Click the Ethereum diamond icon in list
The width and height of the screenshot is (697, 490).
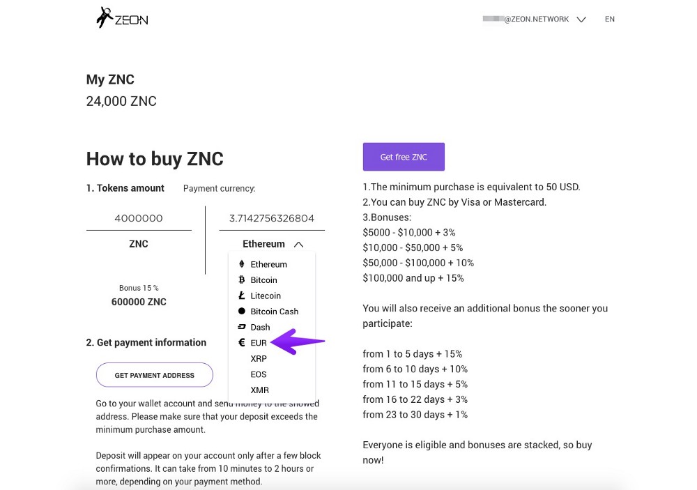tap(242, 264)
